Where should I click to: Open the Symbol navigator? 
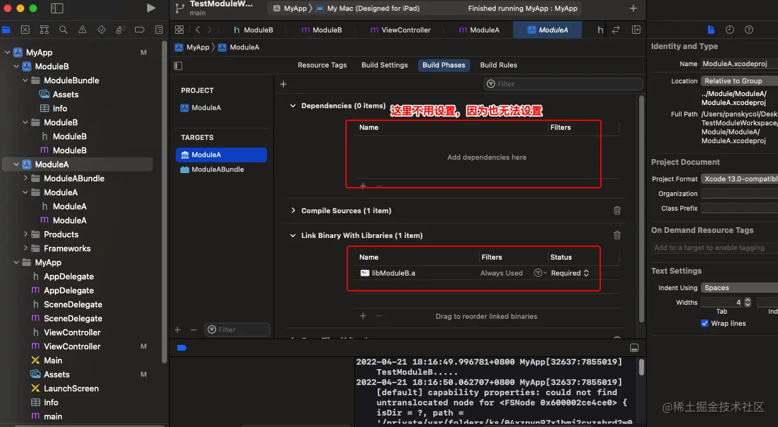pos(44,30)
